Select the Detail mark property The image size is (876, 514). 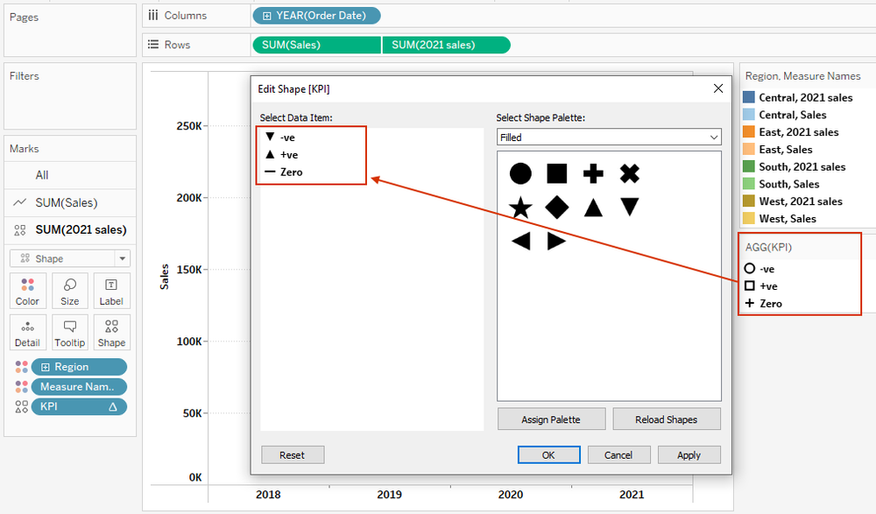tap(27, 332)
